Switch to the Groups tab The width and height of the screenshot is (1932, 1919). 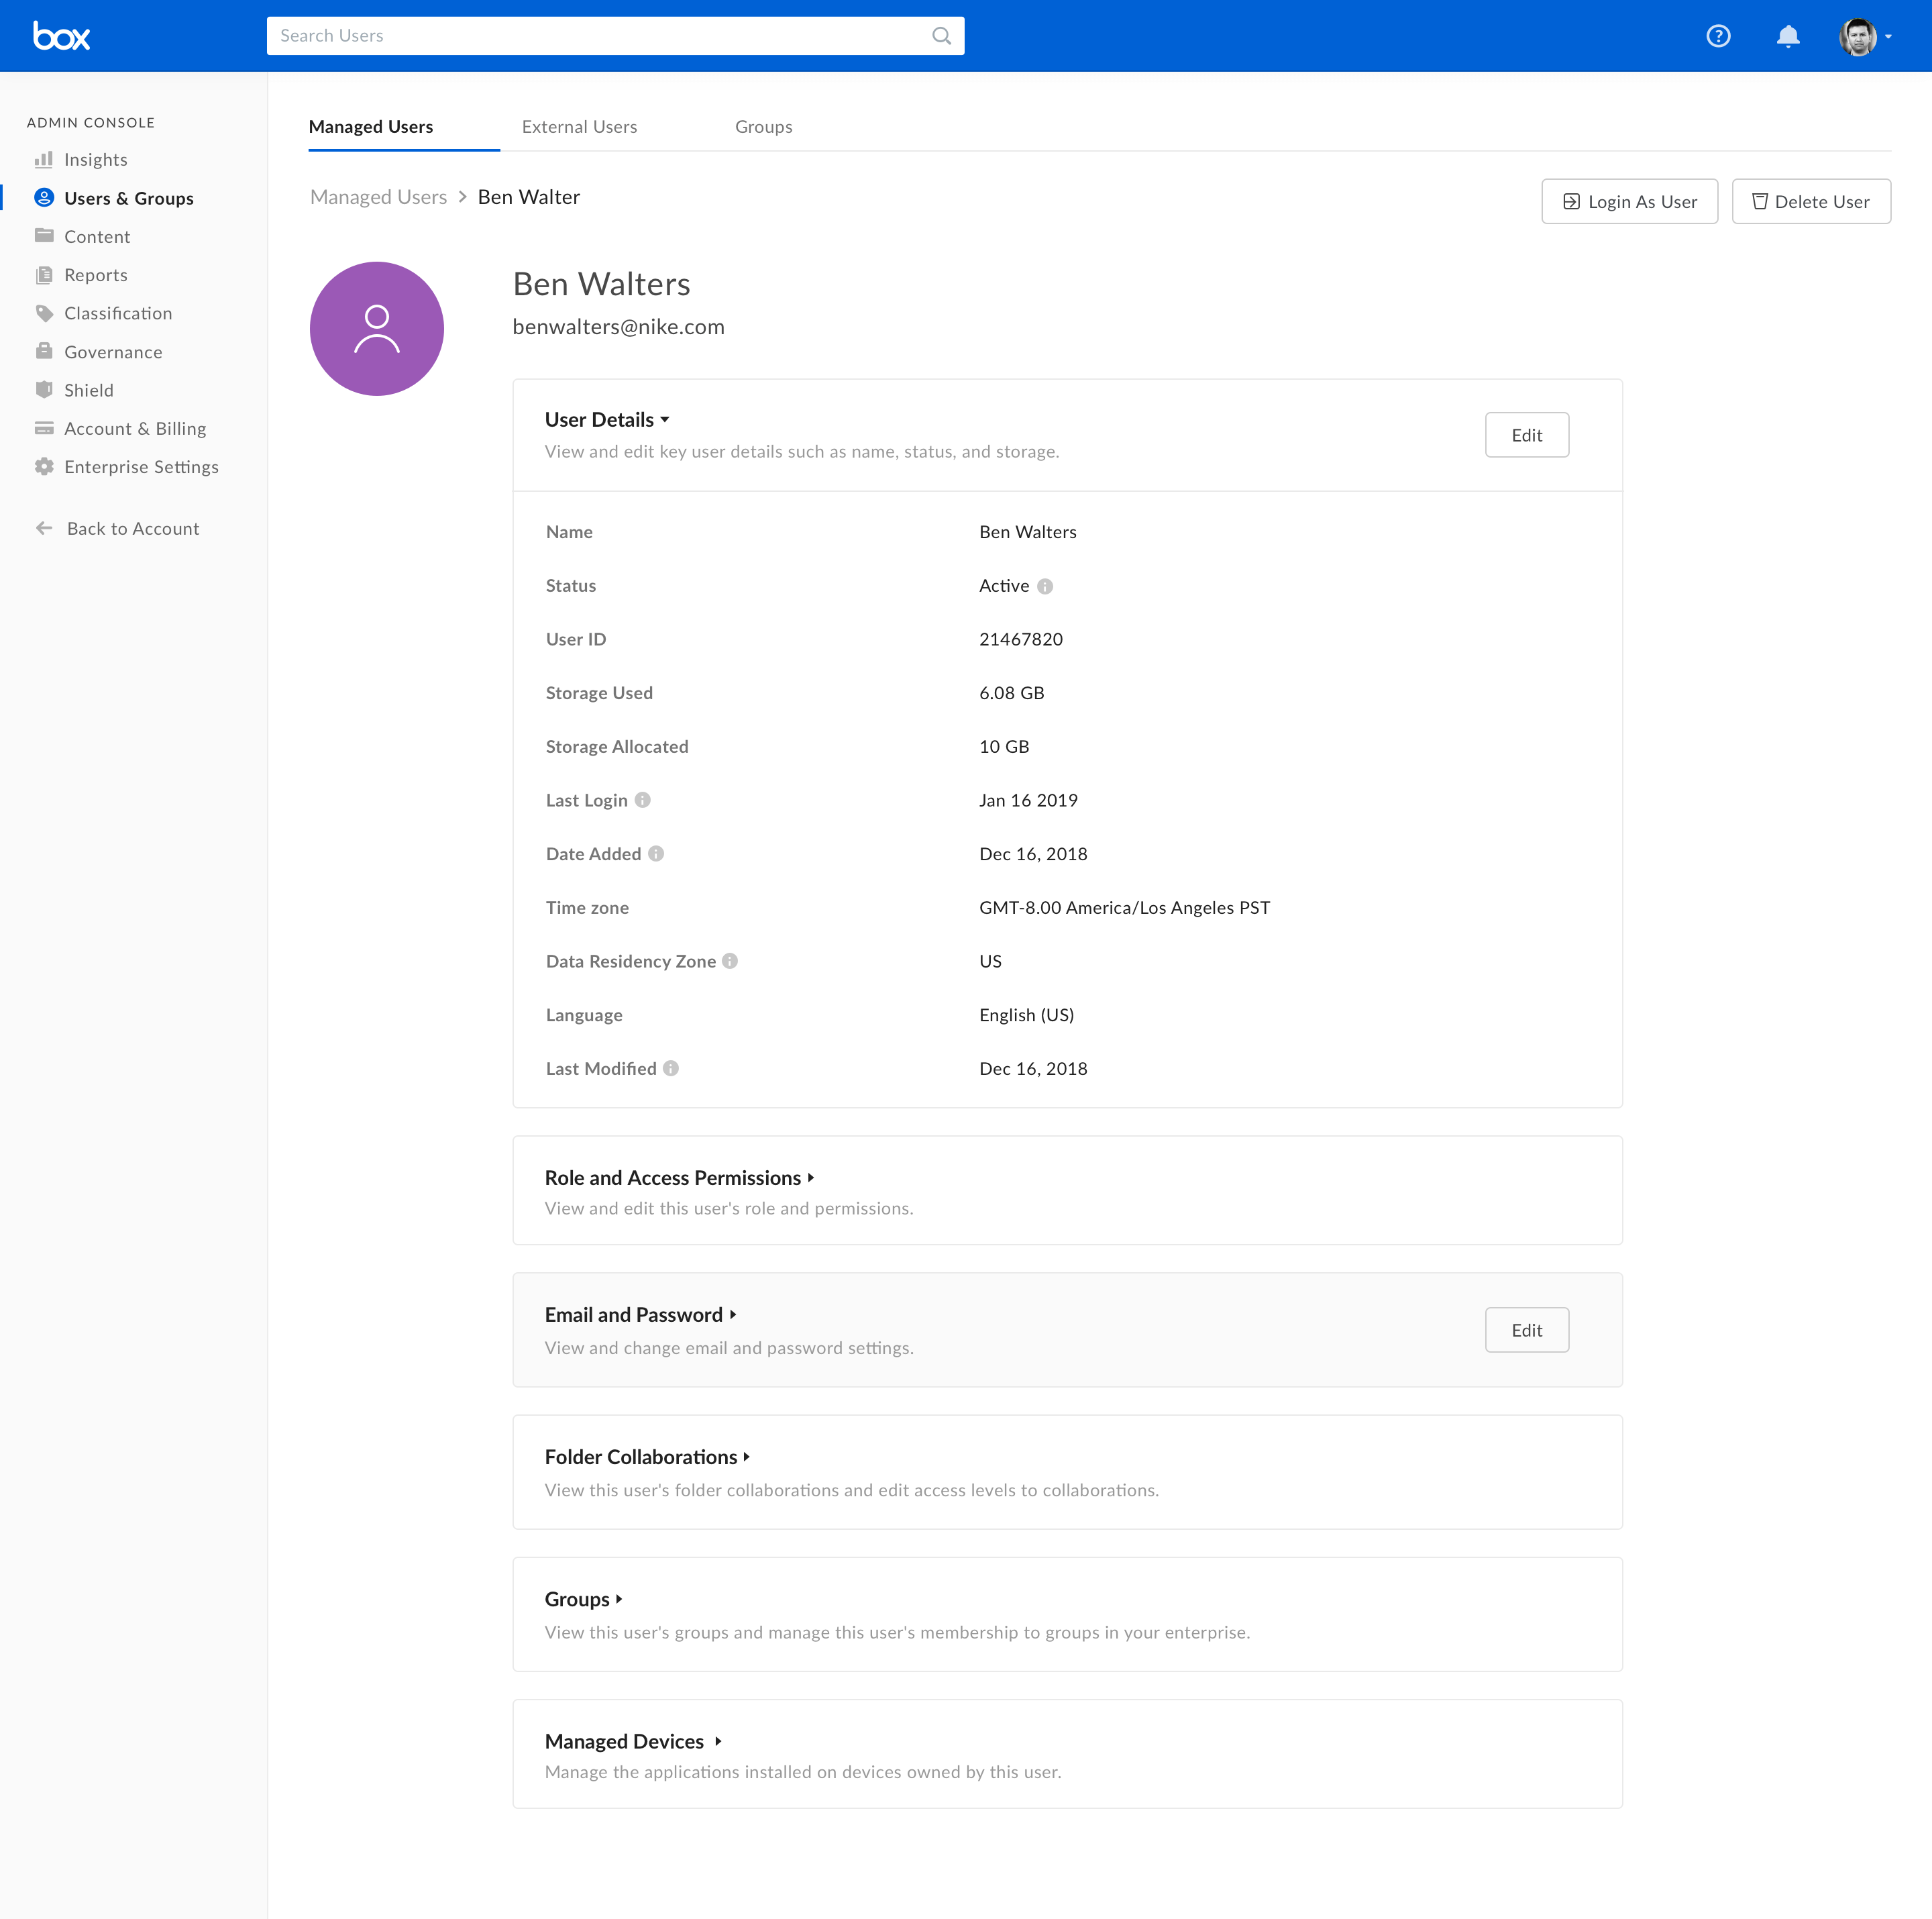(764, 127)
